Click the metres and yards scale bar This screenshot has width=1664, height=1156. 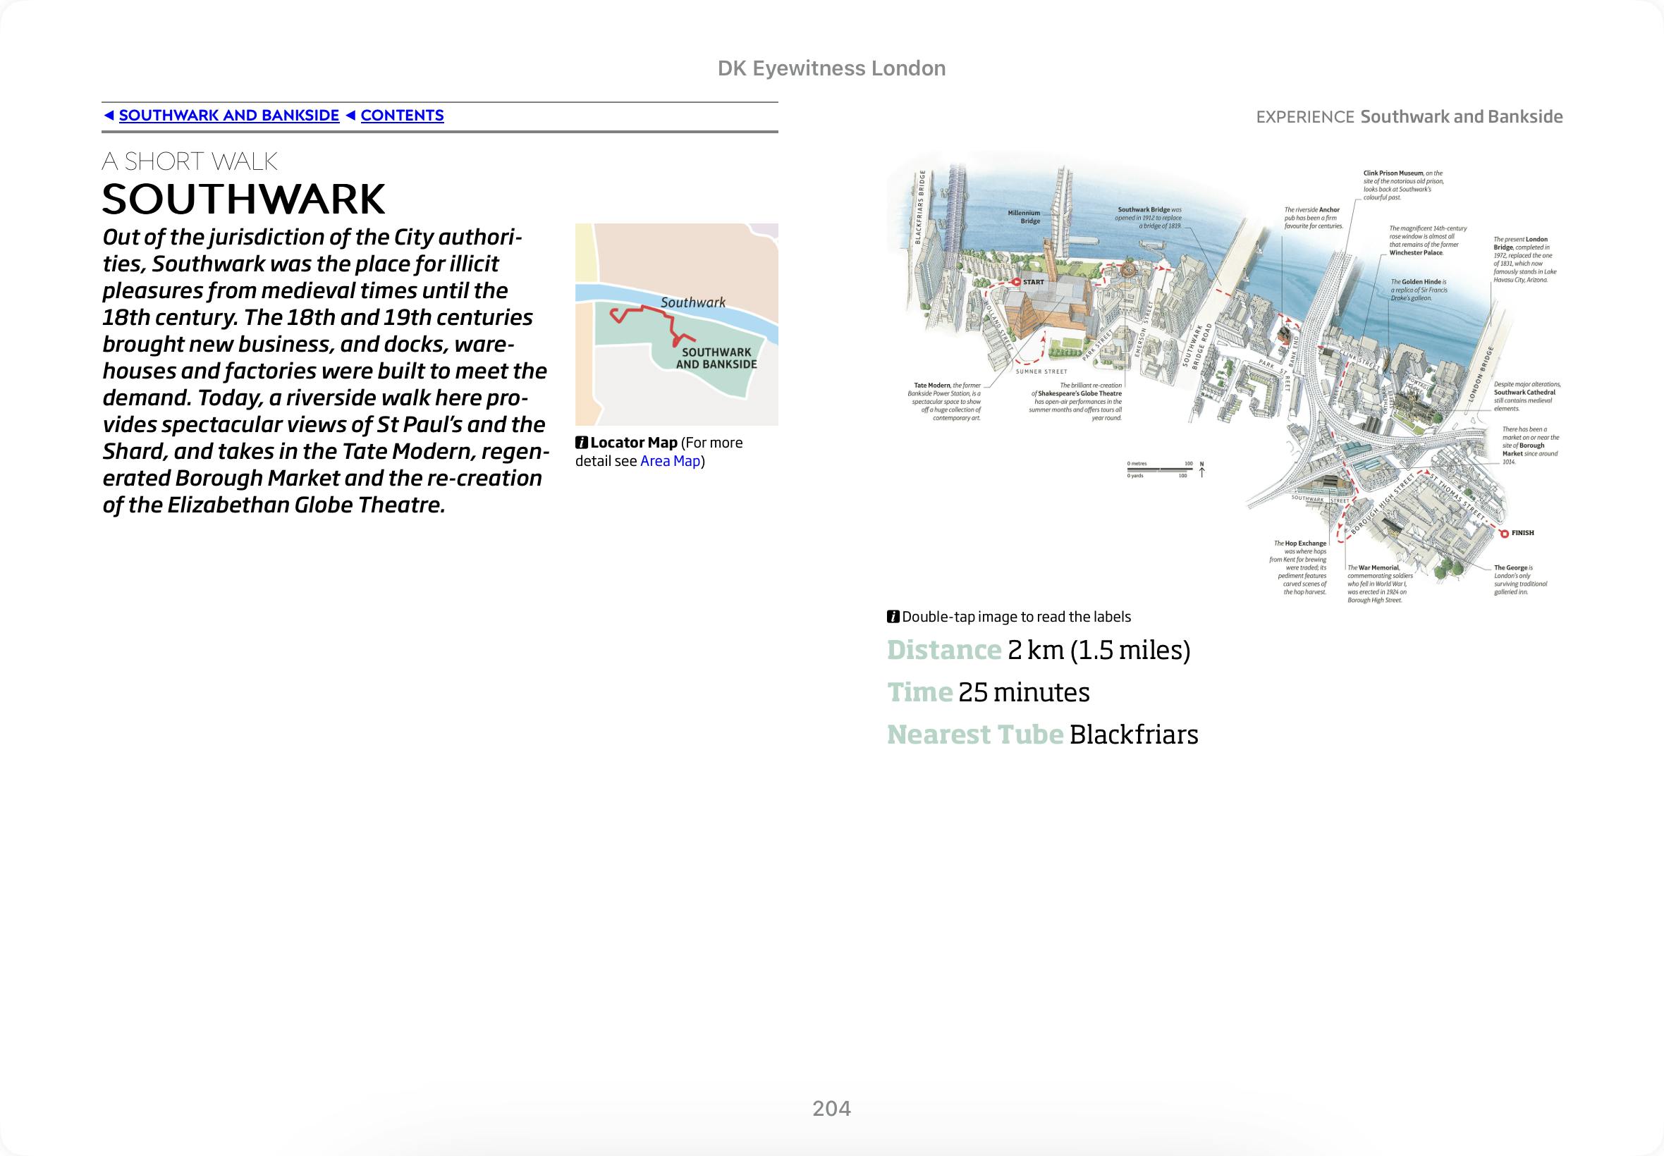(1159, 469)
